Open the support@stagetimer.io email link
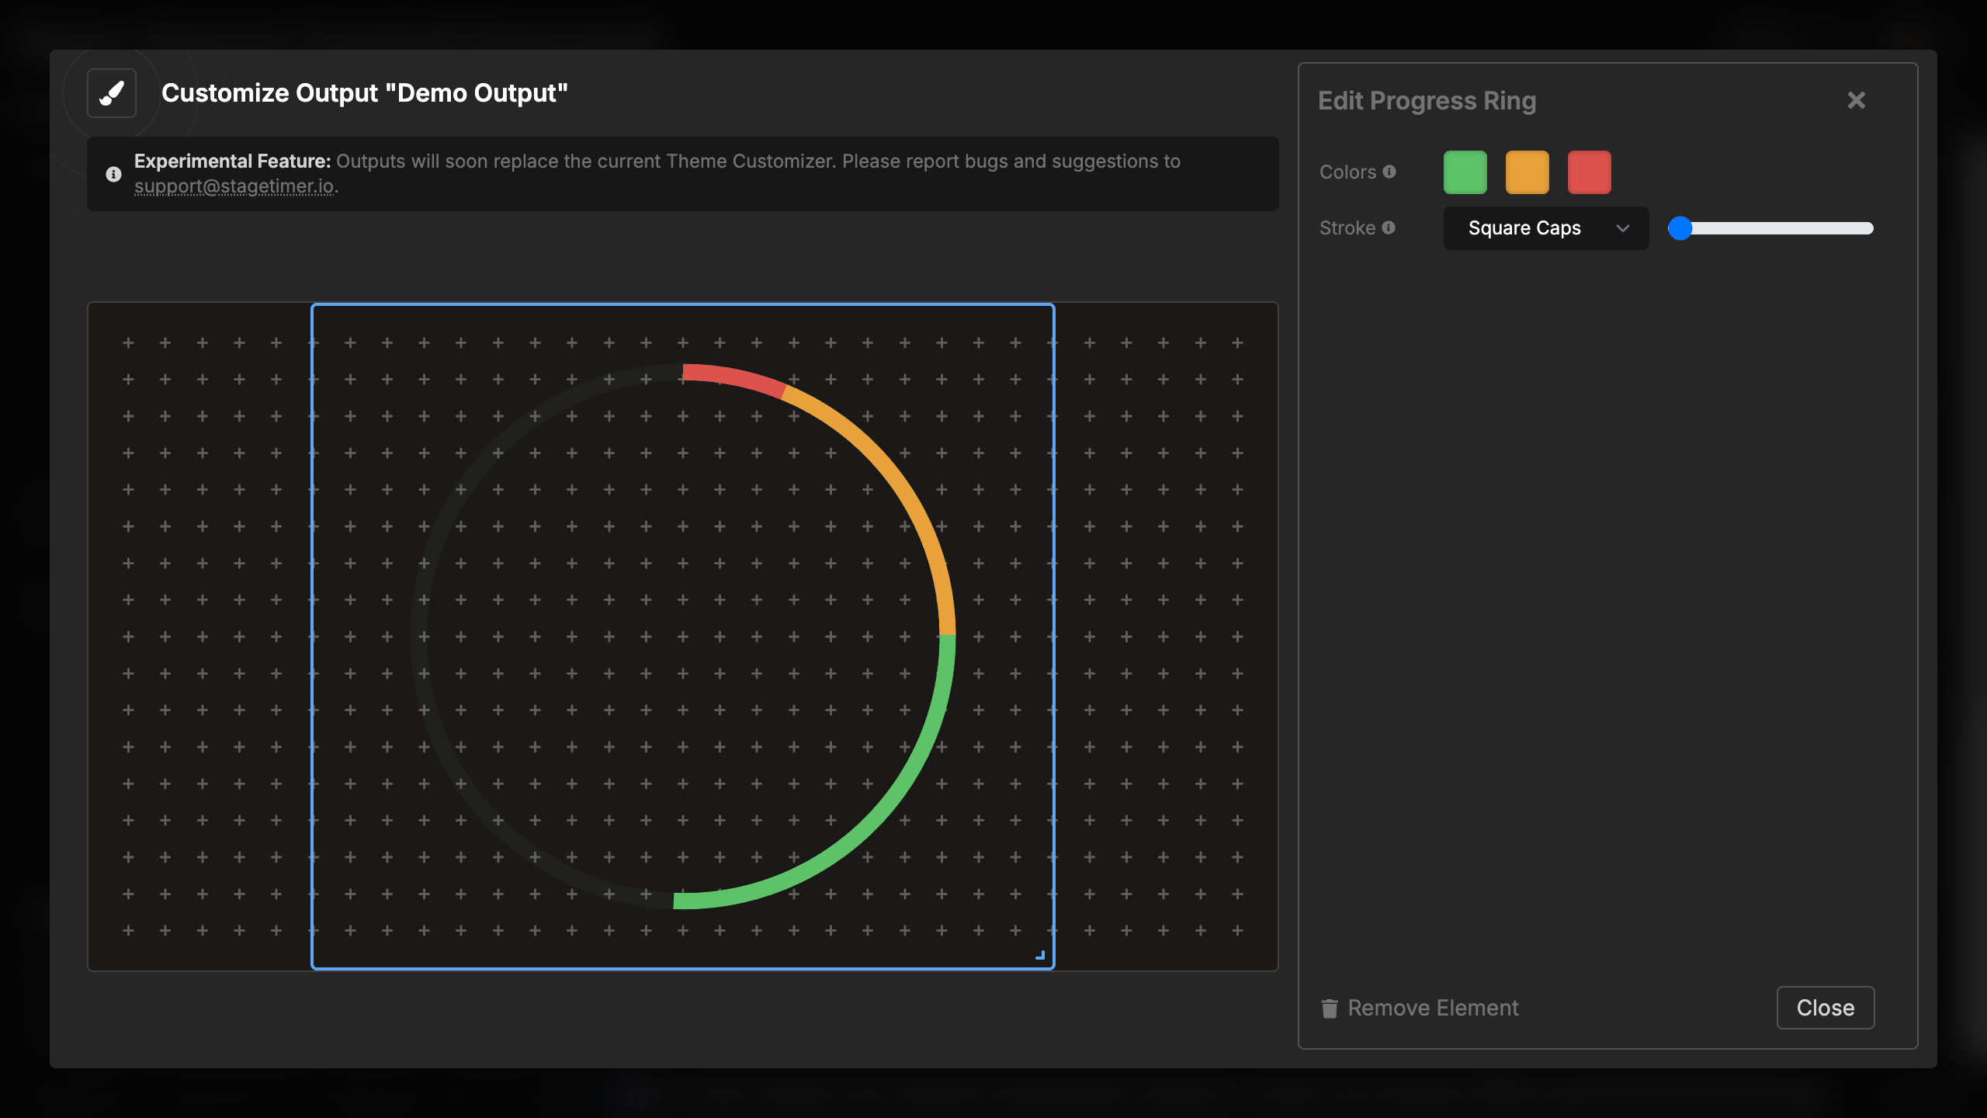The width and height of the screenshot is (1987, 1118). pyautogui.click(x=234, y=186)
